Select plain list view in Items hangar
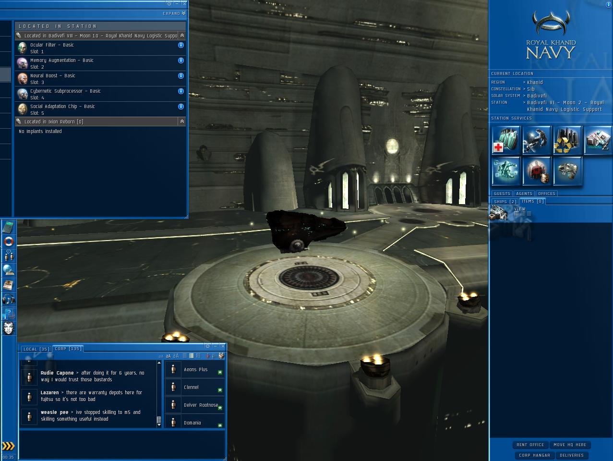This screenshot has width=613, height=461. pos(528,214)
